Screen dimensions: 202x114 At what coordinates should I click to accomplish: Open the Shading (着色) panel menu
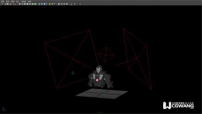pos(8,2)
